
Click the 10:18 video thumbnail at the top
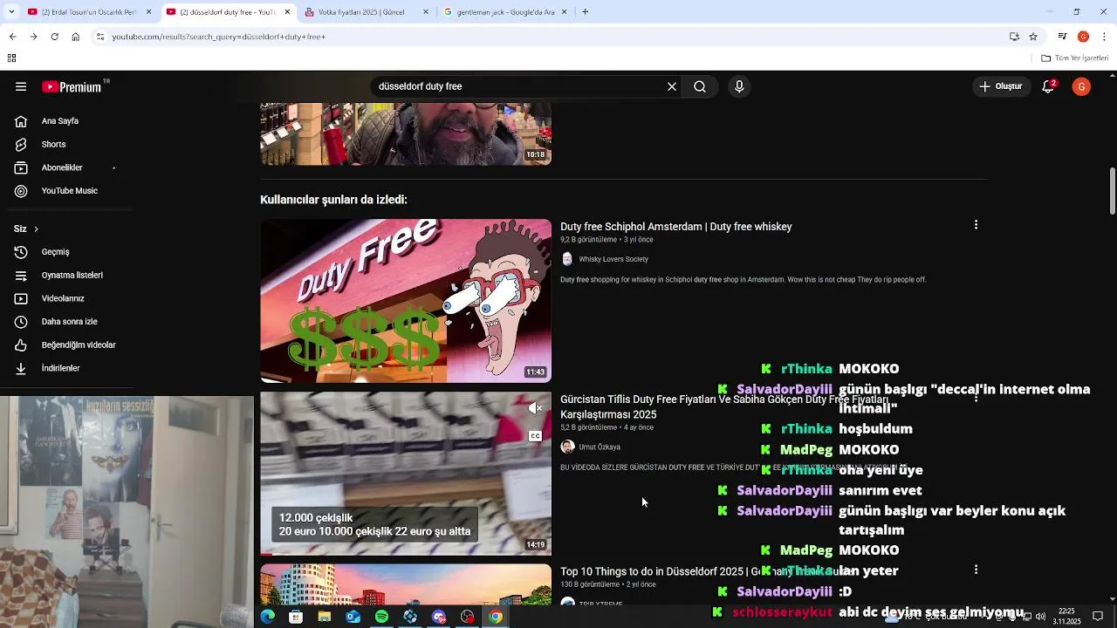pos(406,134)
